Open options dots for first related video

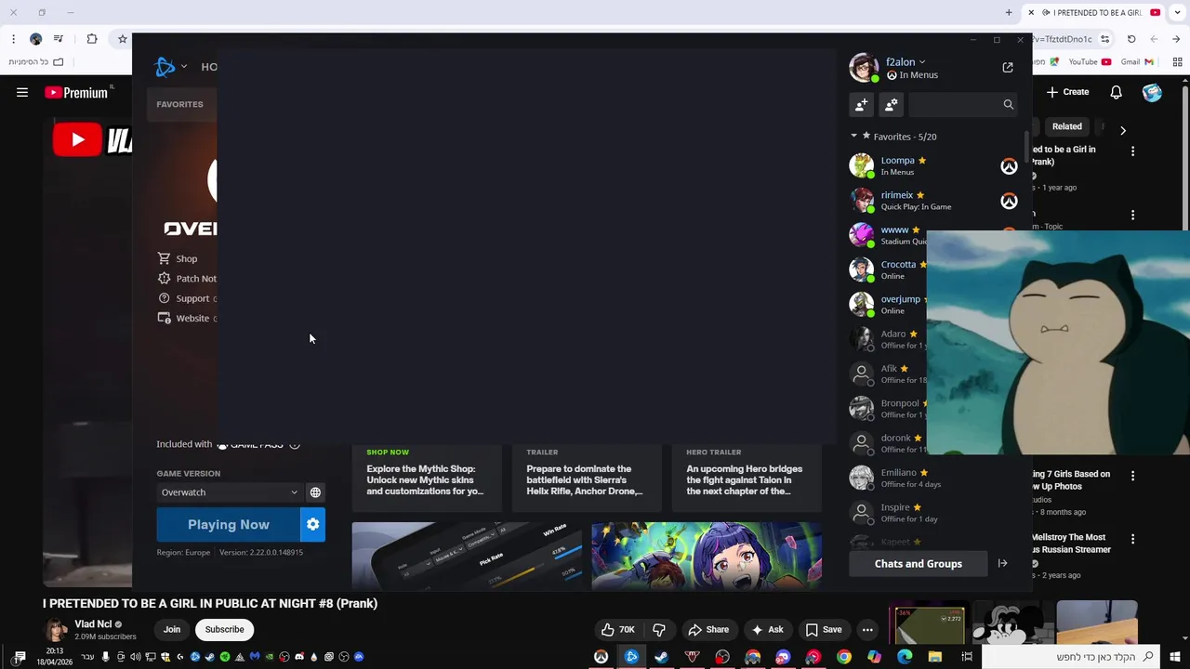click(1132, 151)
